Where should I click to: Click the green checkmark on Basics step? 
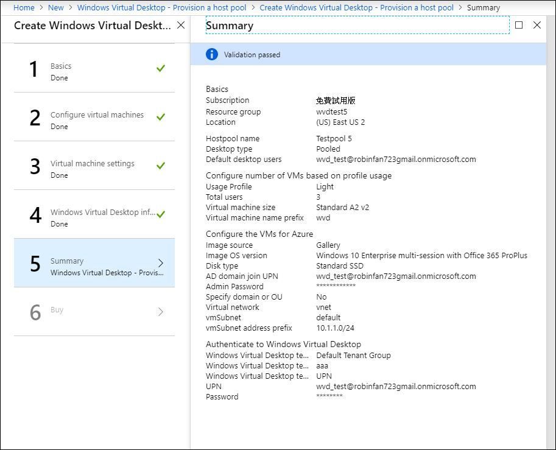[161, 68]
